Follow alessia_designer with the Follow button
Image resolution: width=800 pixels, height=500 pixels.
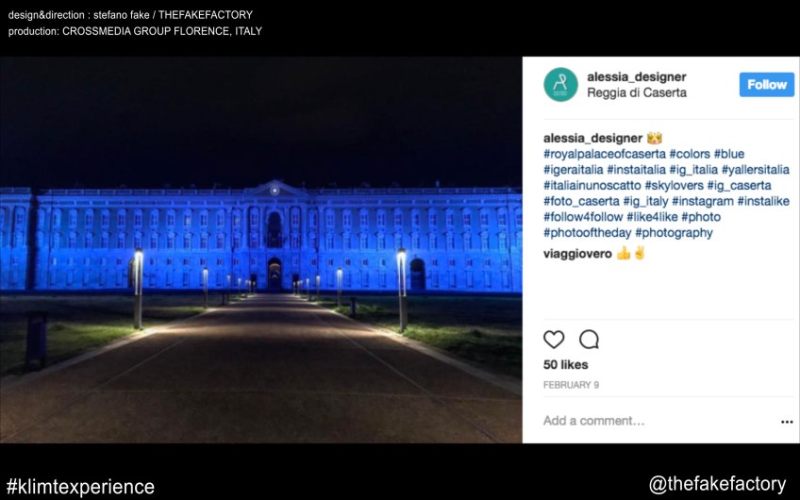click(767, 85)
